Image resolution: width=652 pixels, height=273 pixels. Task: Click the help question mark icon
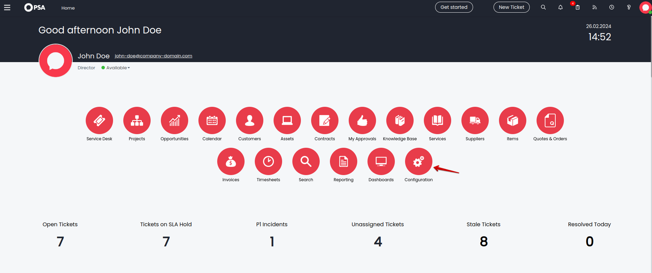[x=629, y=7]
